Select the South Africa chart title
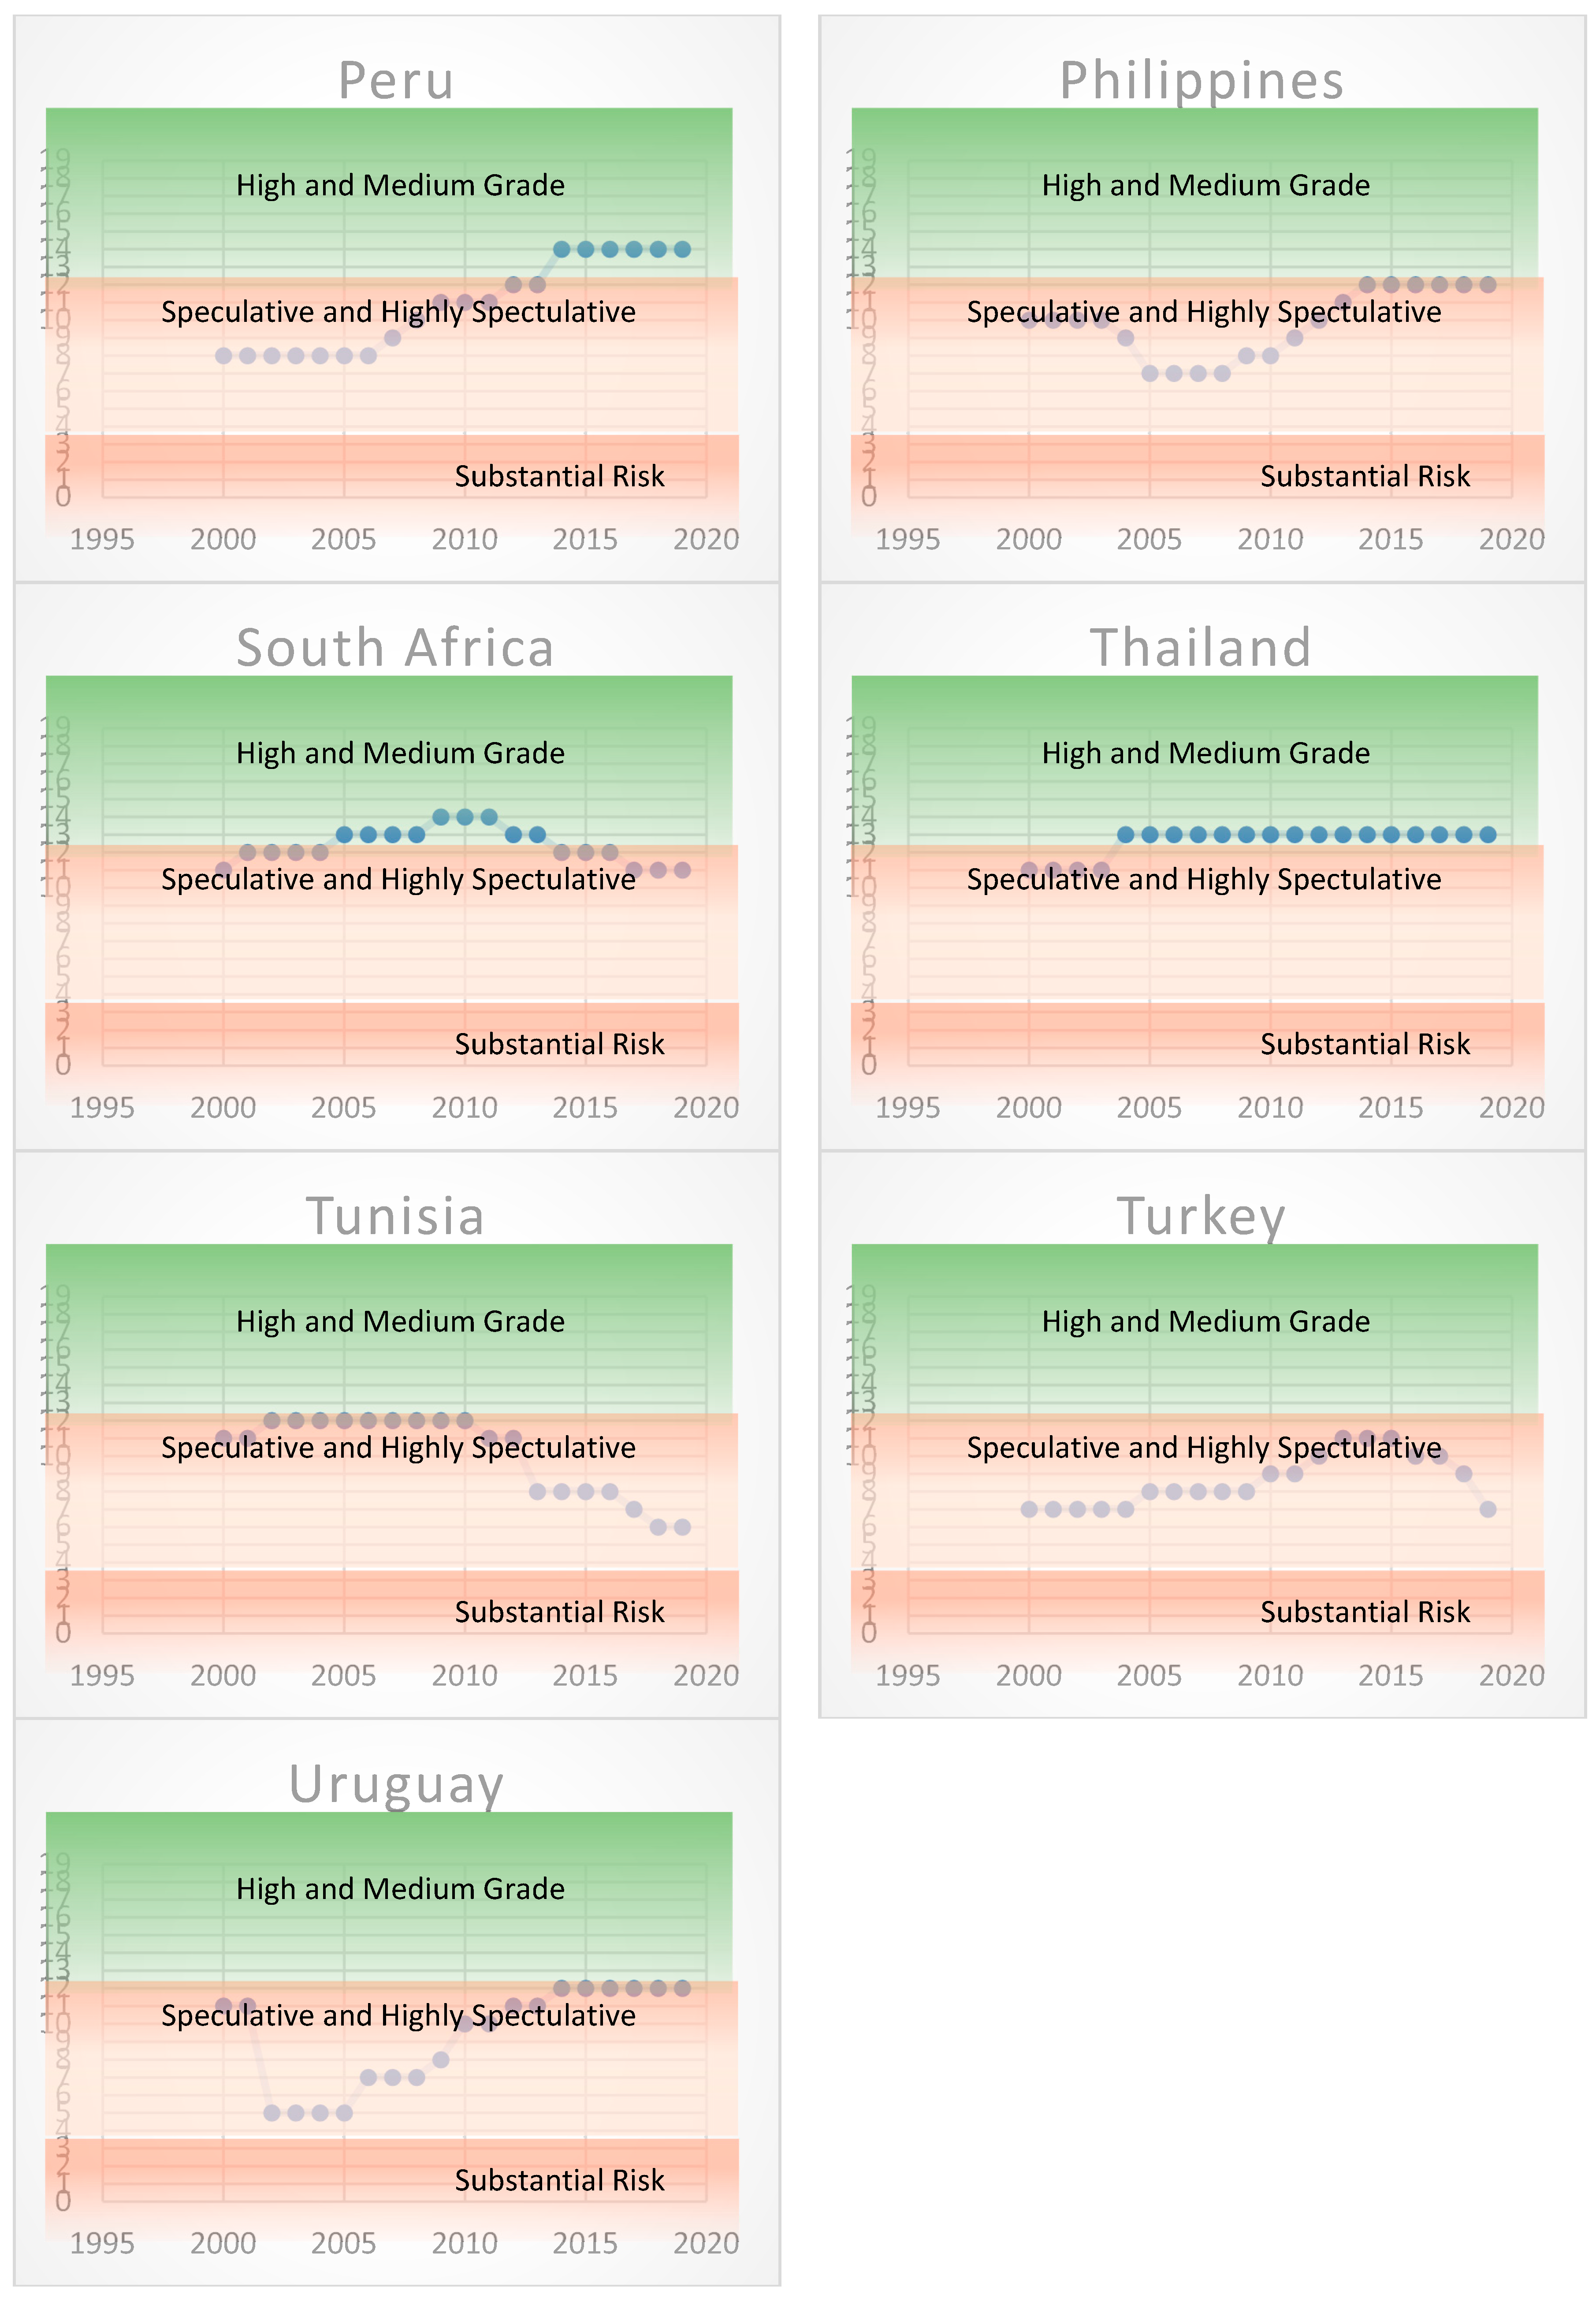 pos(395,647)
